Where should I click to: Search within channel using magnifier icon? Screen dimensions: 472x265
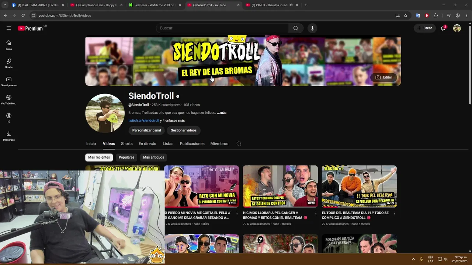(239, 144)
